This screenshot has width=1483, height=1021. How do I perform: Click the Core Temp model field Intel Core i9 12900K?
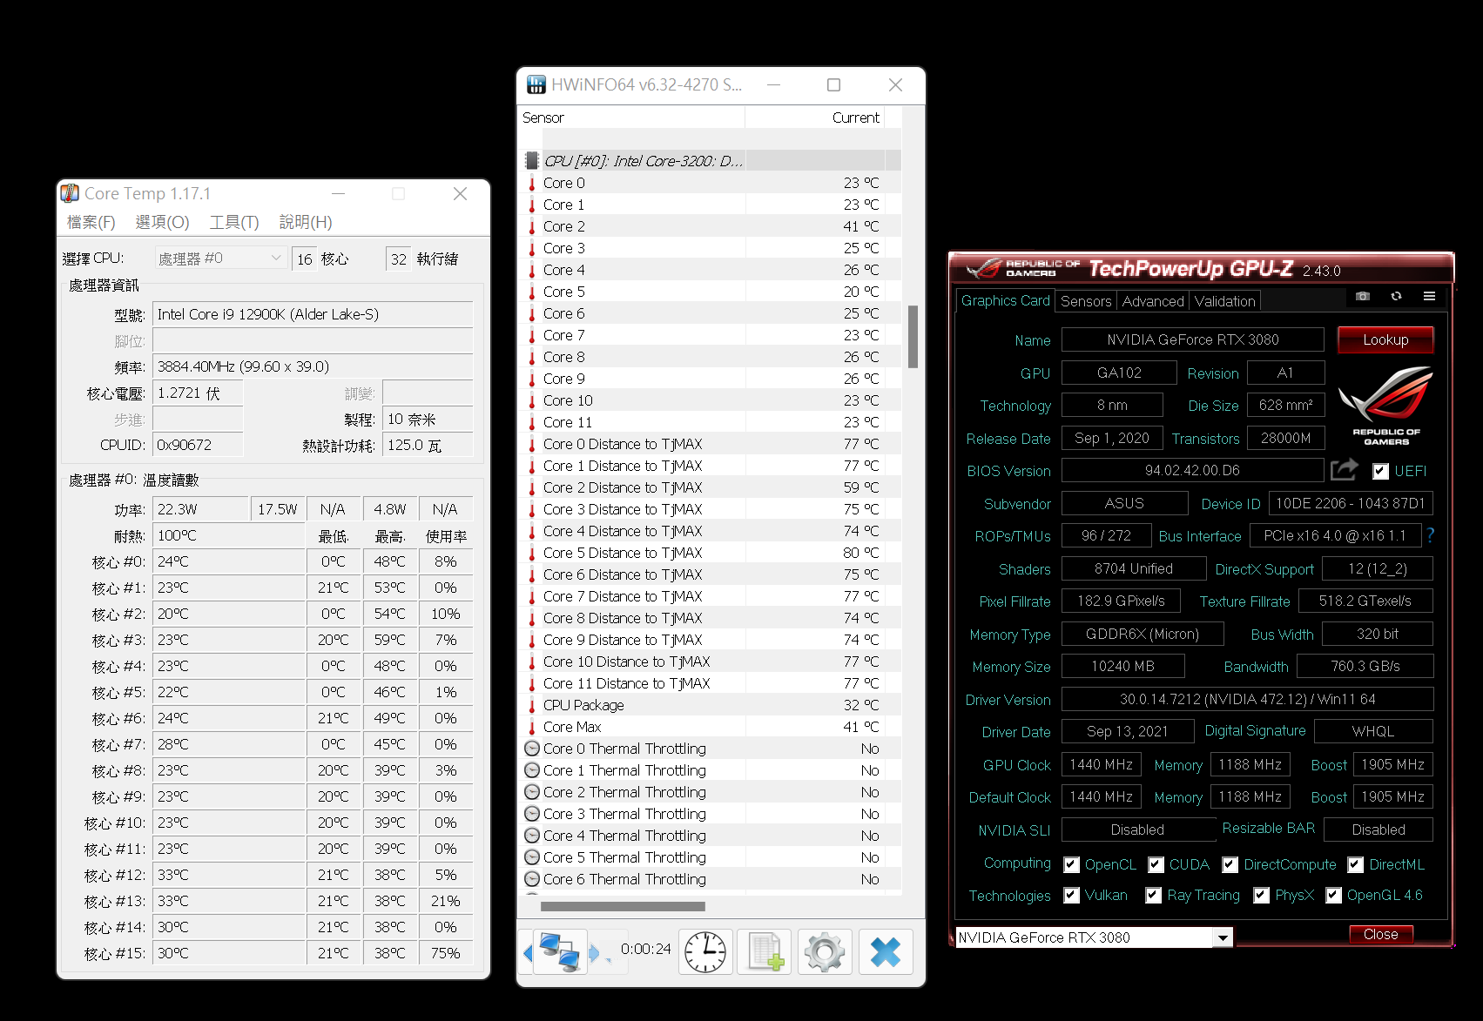click(x=313, y=314)
